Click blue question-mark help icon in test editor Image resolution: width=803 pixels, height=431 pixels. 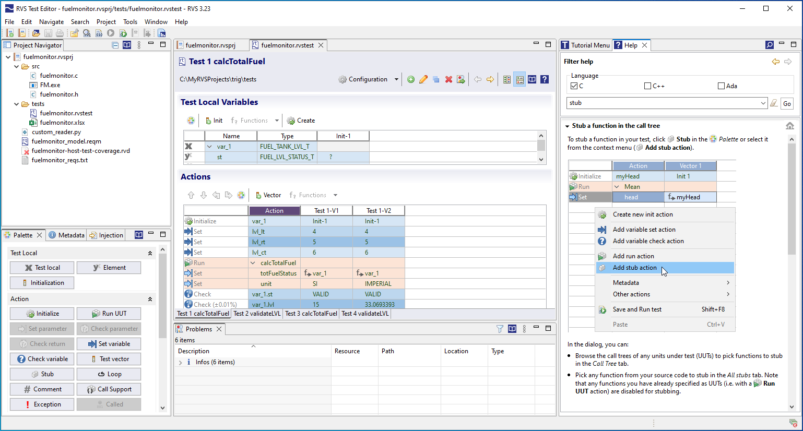(x=545, y=79)
